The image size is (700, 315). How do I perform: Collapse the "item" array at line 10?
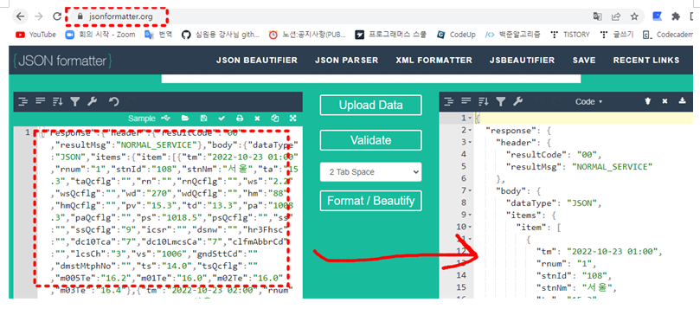pos(470,227)
